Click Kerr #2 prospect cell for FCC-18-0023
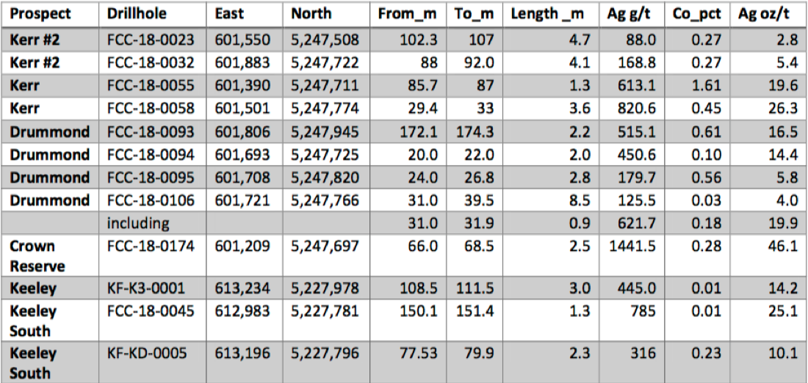808x383 pixels. click(35, 39)
